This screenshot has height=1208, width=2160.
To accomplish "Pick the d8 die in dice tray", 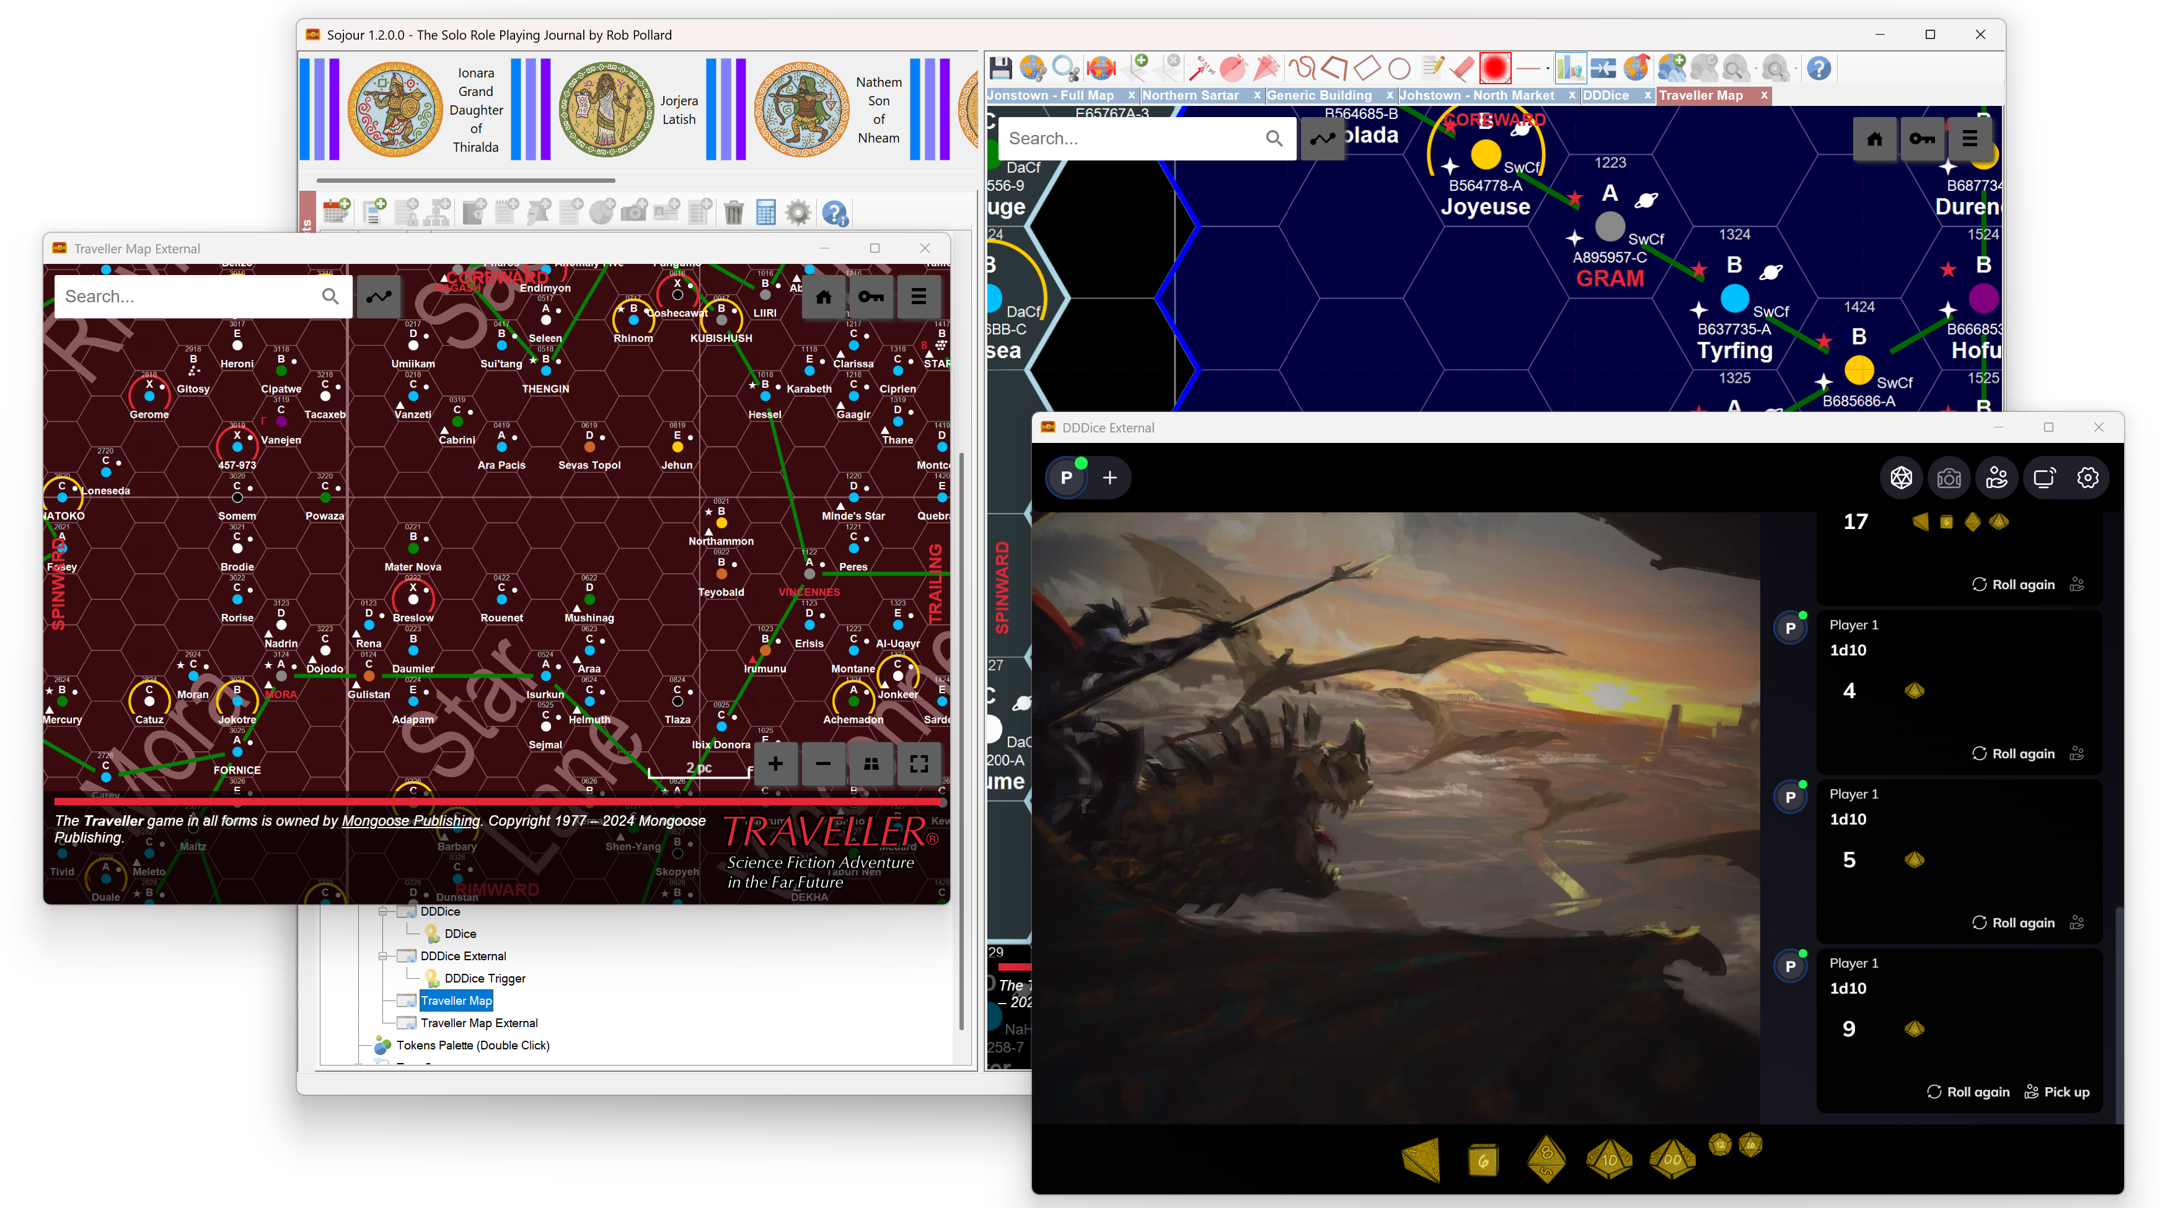I will click(1546, 1160).
